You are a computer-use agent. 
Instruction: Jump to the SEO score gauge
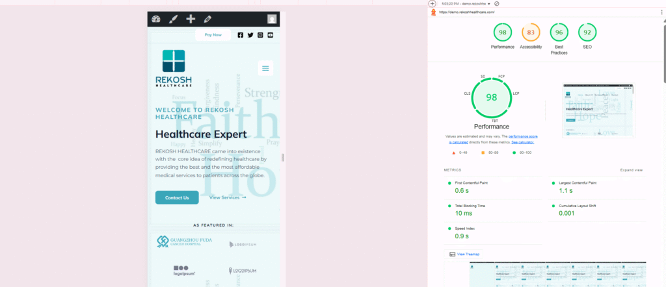[x=587, y=32]
